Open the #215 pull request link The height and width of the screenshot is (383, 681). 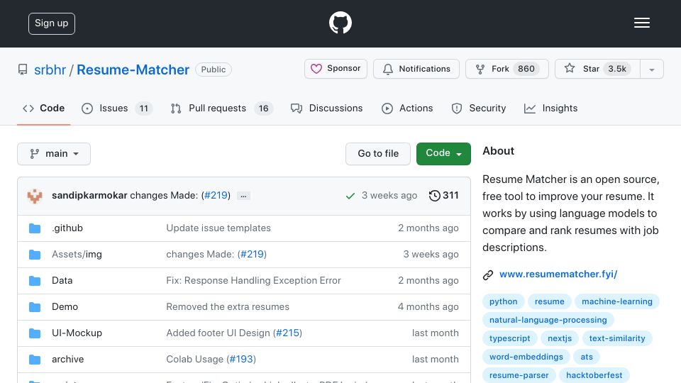(287, 333)
